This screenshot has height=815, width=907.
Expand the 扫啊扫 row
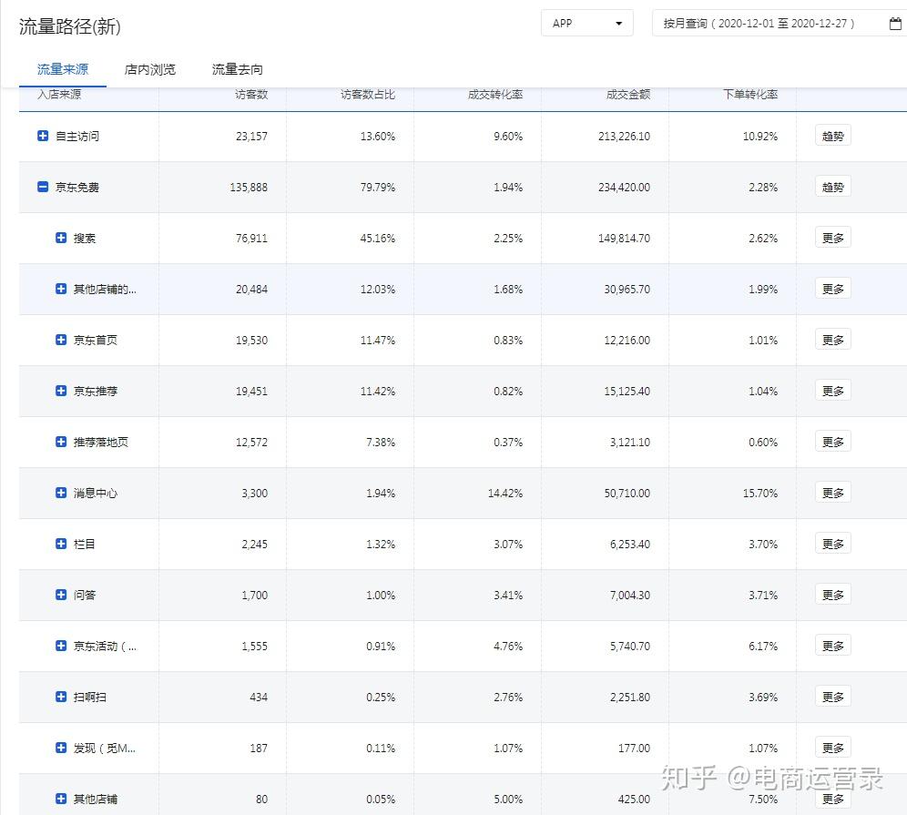(x=61, y=697)
